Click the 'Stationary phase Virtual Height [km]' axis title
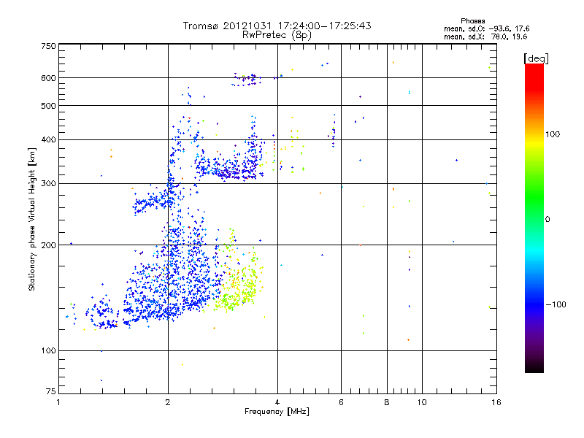The image size is (584, 438). coord(32,219)
